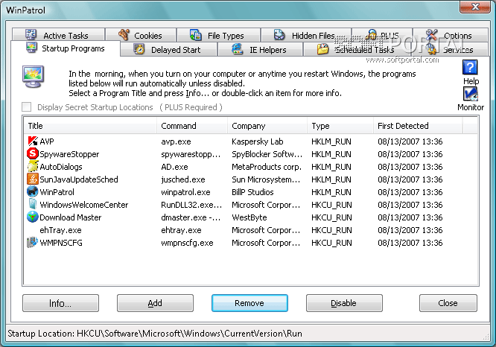Screen dimensions: 496x347
Task: Click the AD.exe command cell
Action: click(x=174, y=167)
